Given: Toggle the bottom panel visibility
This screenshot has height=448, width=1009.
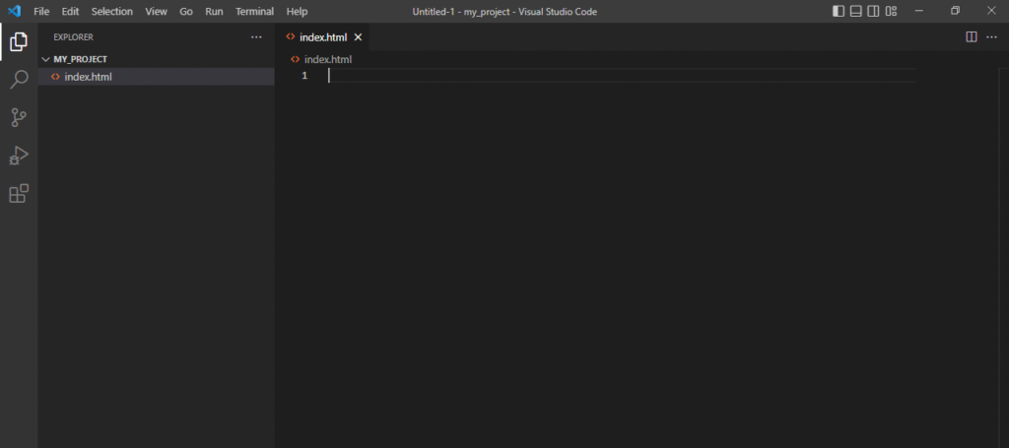Looking at the screenshot, I should point(856,11).
